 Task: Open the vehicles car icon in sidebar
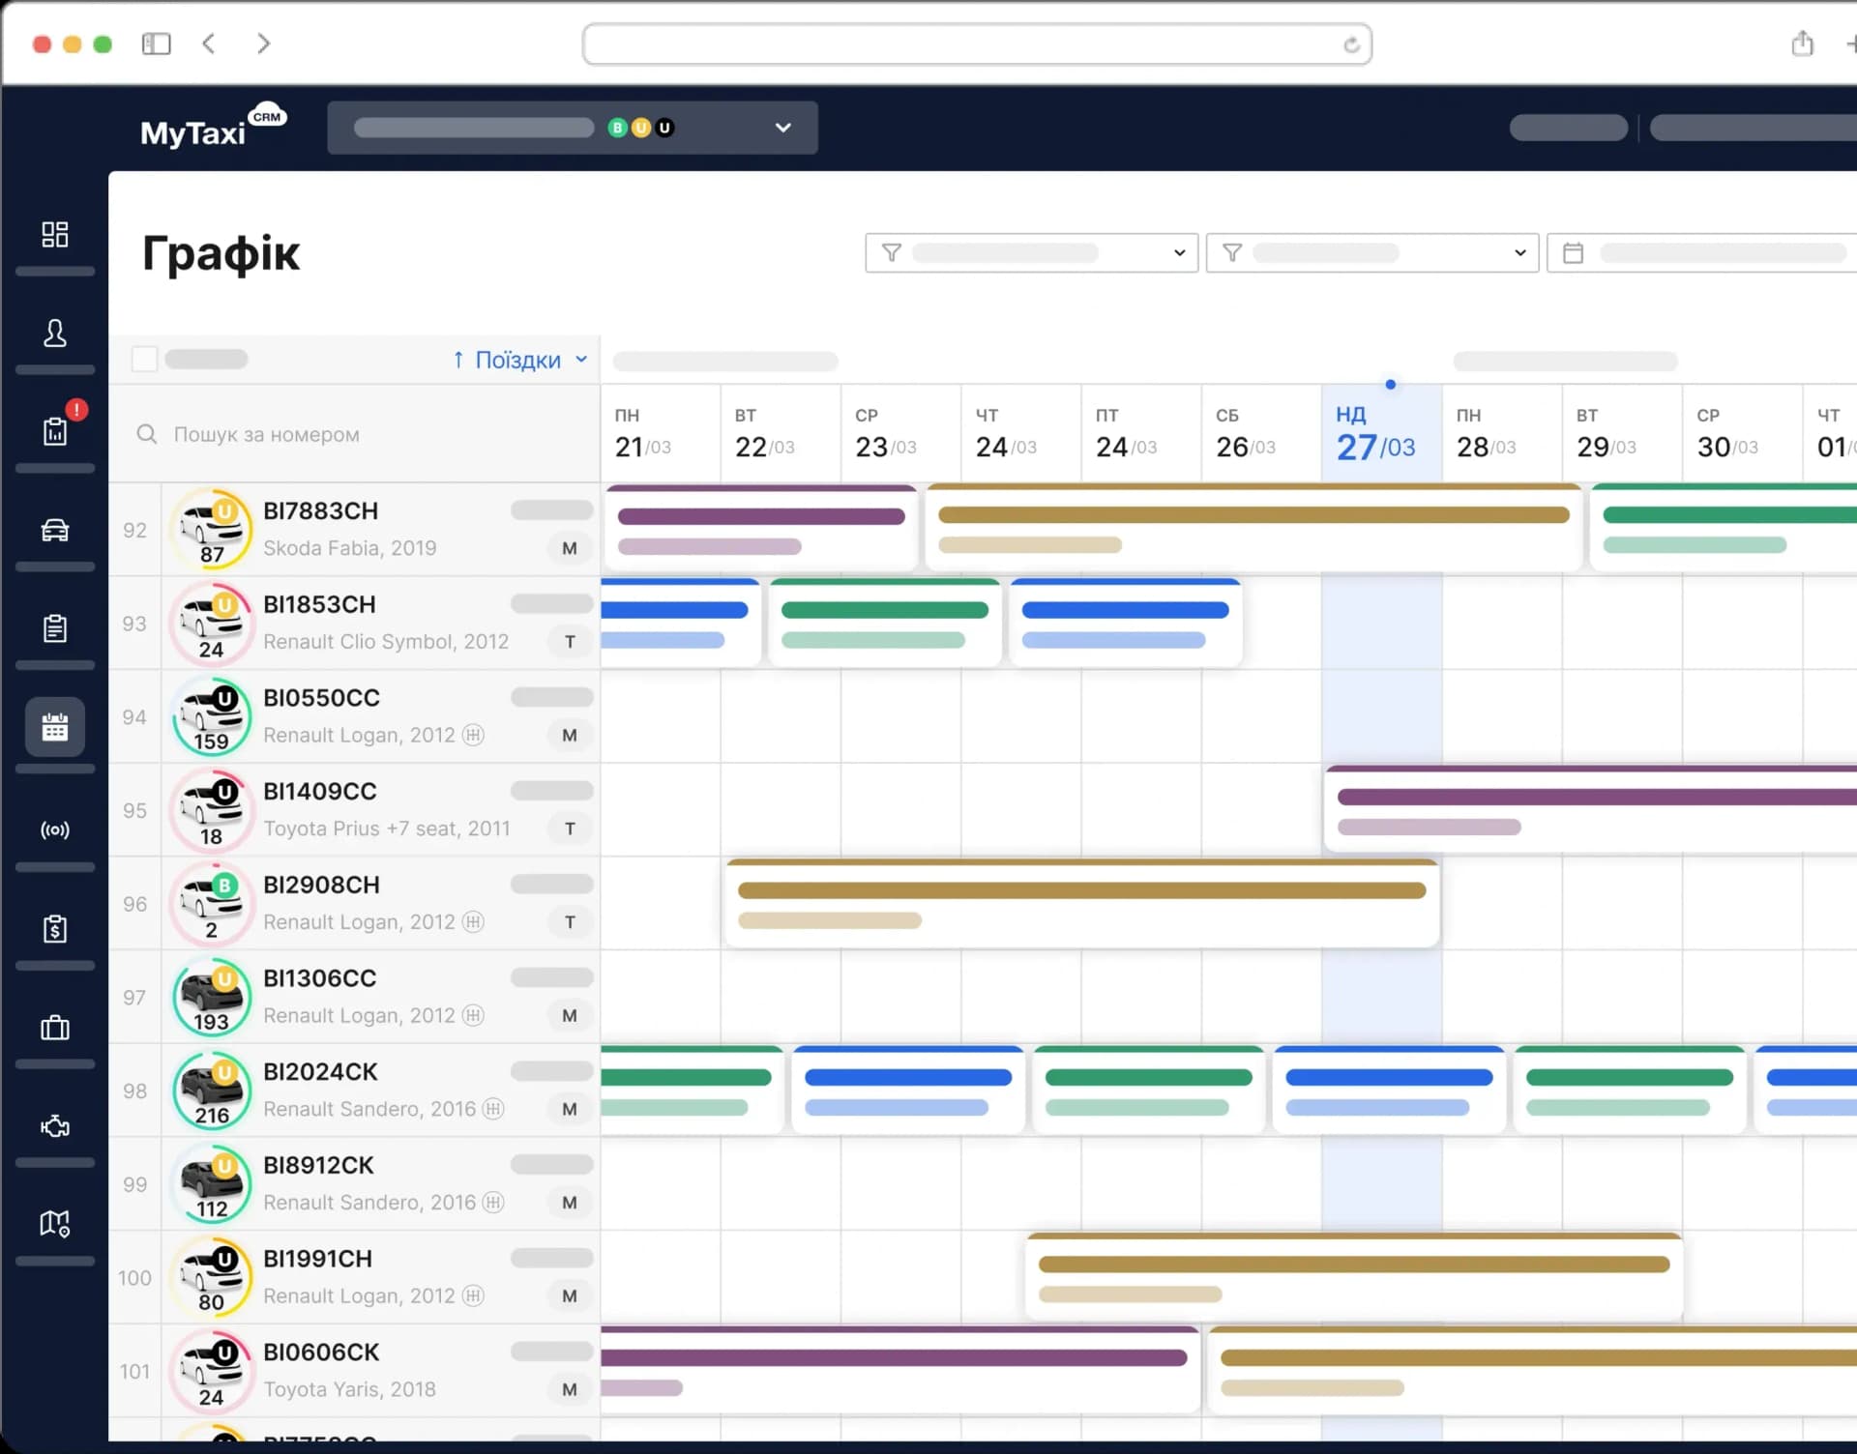55,530
